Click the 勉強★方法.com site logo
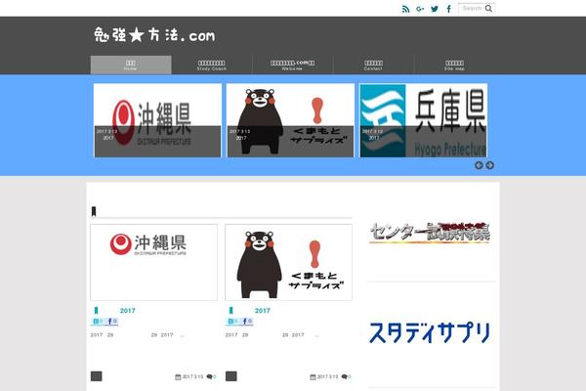The width and height of the screenshot is (586, 391). click(x=154, y=35)
